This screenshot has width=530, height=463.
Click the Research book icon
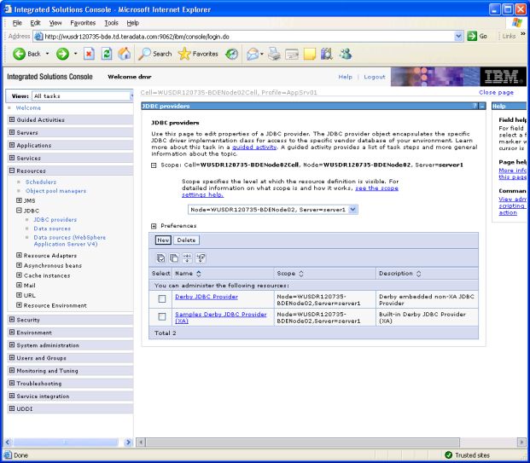click(x=327, y=54)
